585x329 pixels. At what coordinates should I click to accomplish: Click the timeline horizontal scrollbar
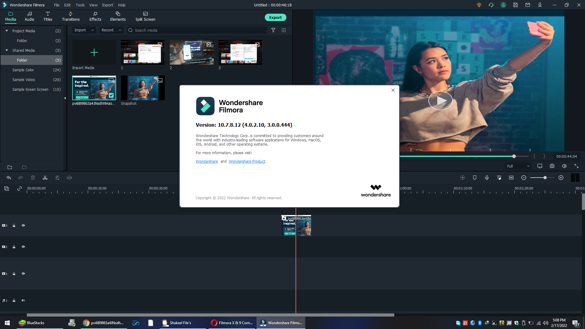(210, 315)
